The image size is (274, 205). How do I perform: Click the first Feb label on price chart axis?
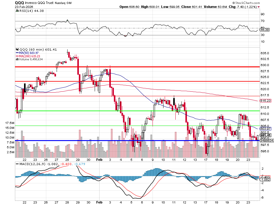click(x=99, y=160)
